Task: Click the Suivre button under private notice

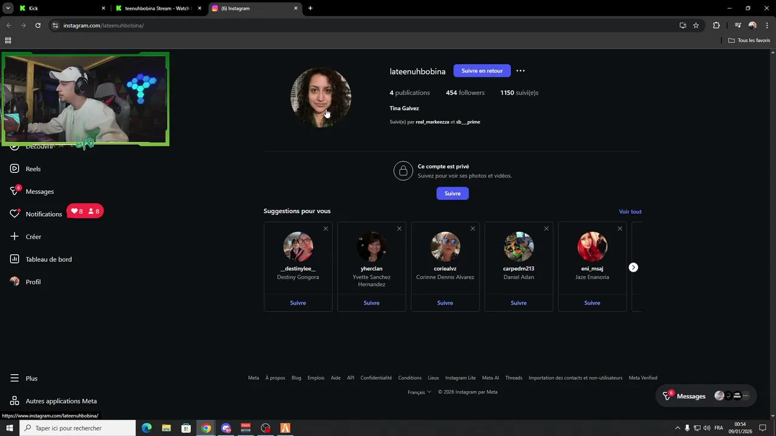Action: coord(452,193)
